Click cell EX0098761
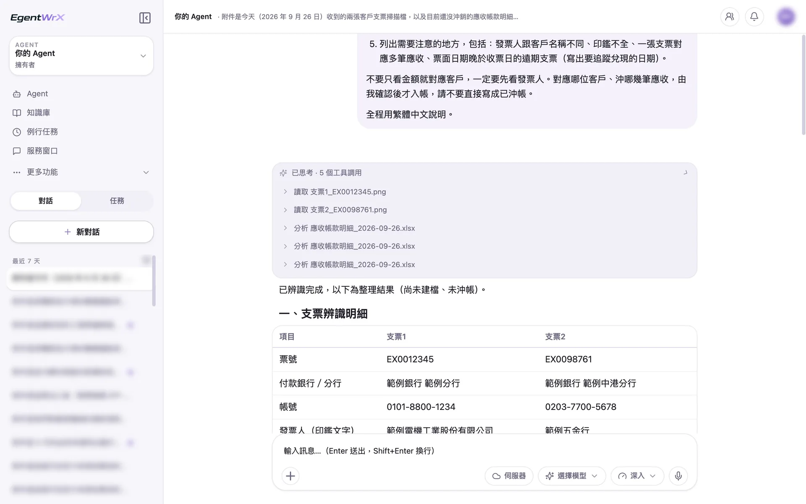This screenshot has width=806, height=504. tap(568, 359)
